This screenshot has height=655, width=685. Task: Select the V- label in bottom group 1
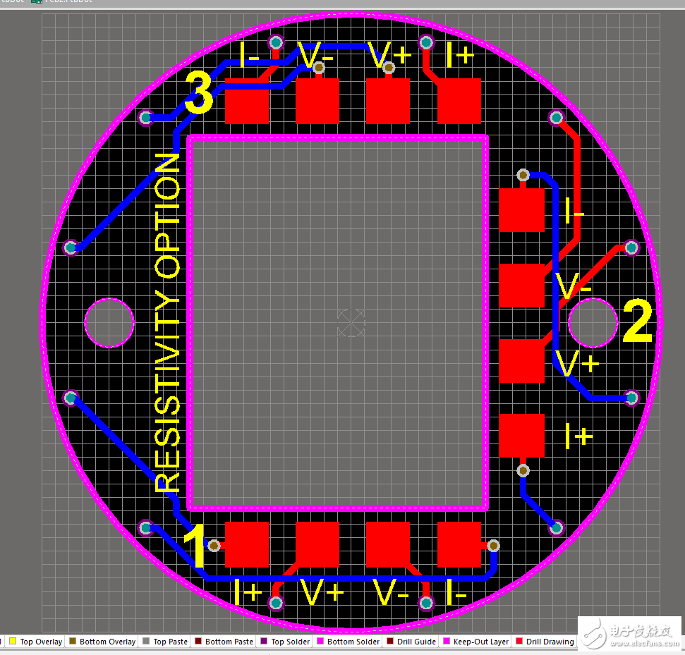[x=391, y=592]
